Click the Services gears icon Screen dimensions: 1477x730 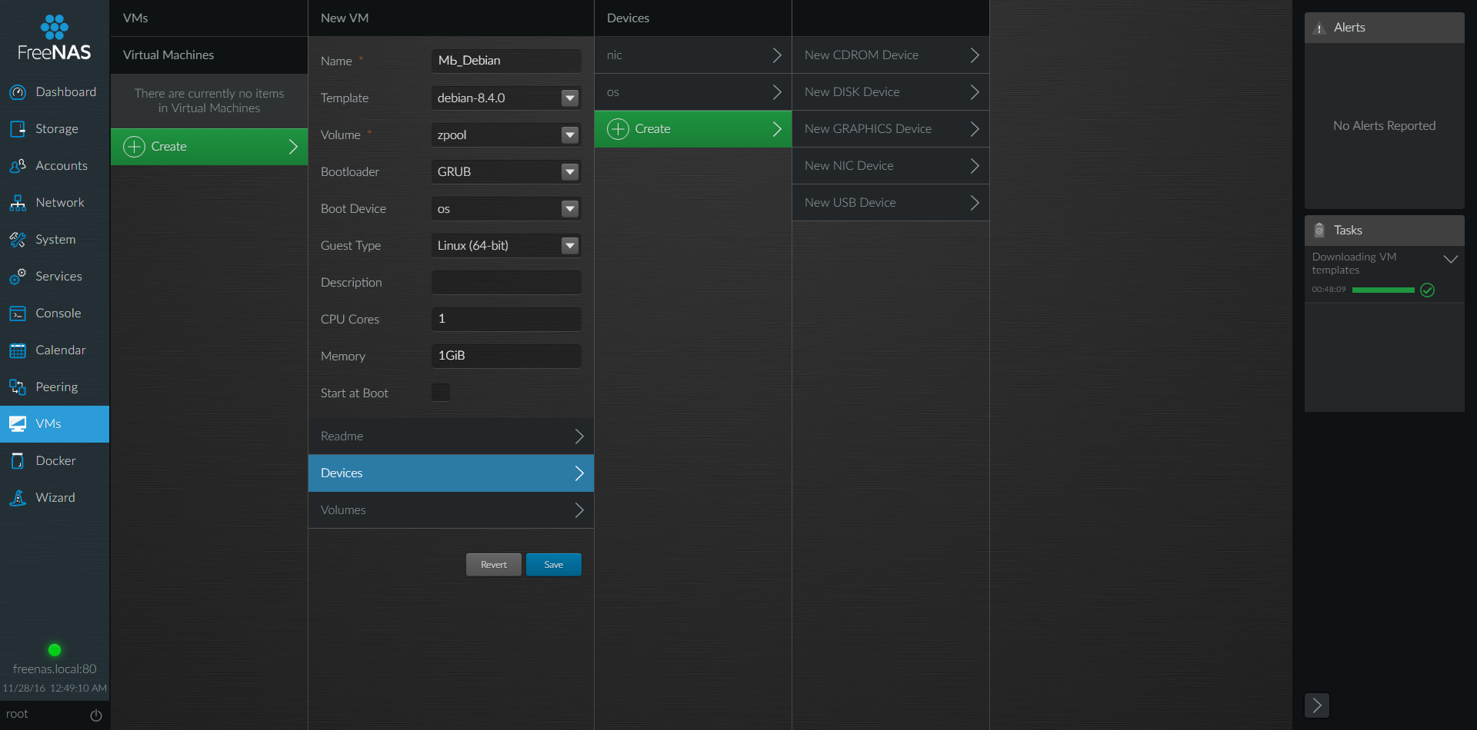[x=18, y=277]
